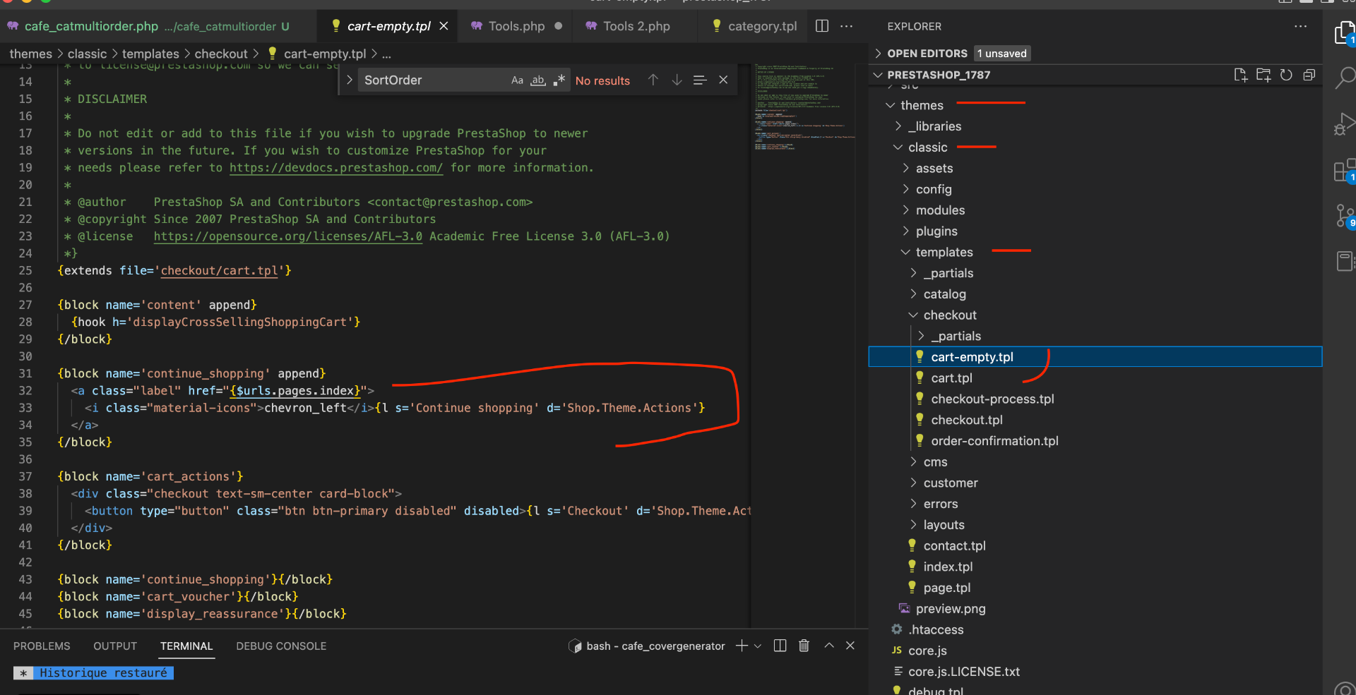Collapse all folders in Explorer
Viewport: 1356px width, 695px height.
[x=1309, y=75]
